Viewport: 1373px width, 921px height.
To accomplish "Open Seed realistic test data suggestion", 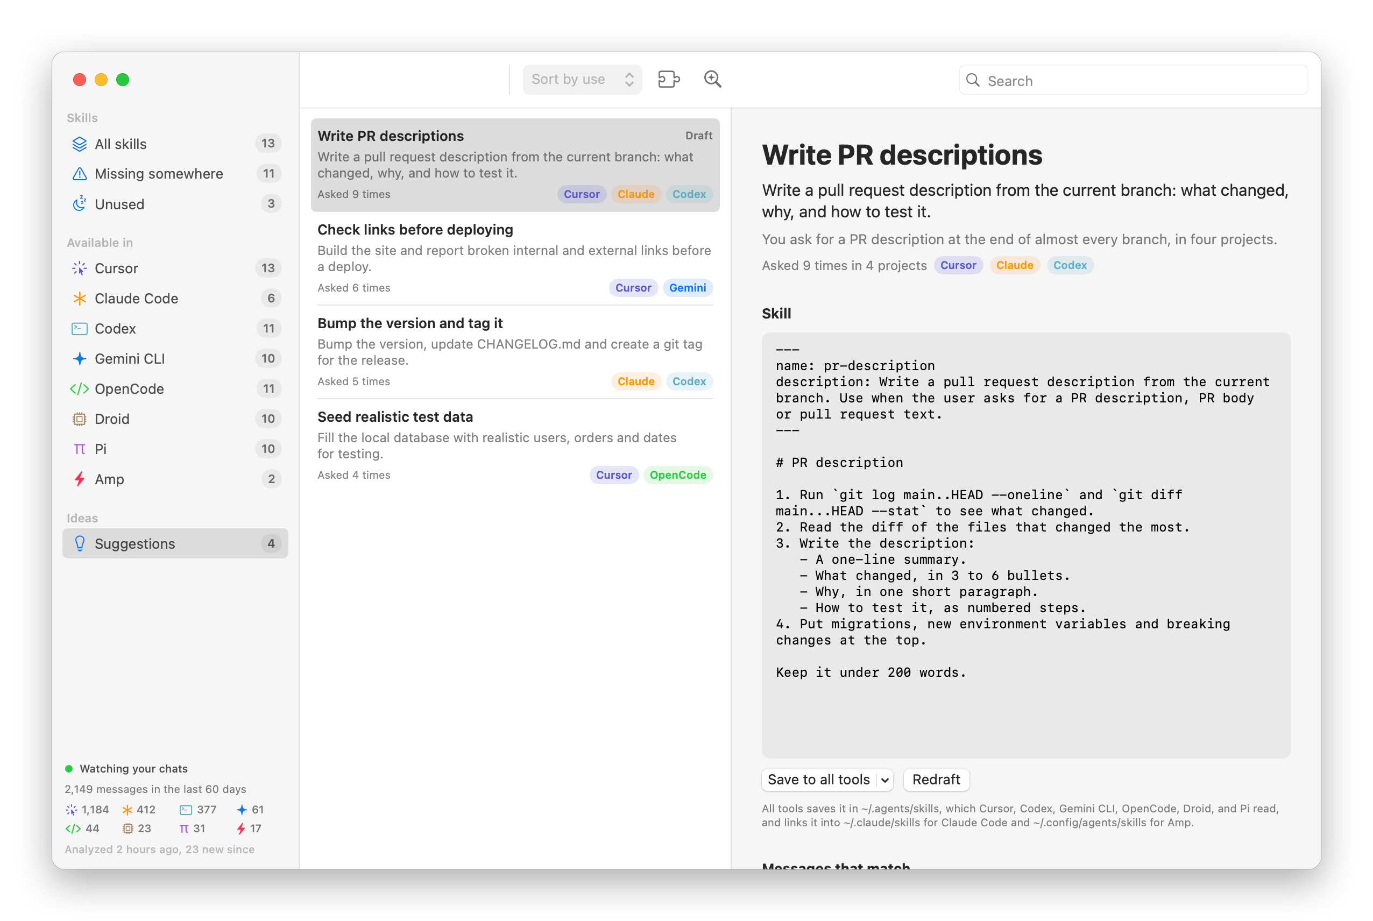I will (515, 445).
